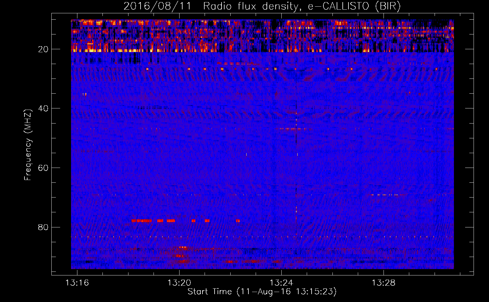Click the "20" frequency tick label
Image resolution: width=489 pixels, height=302 pixels.
[44, 49]
